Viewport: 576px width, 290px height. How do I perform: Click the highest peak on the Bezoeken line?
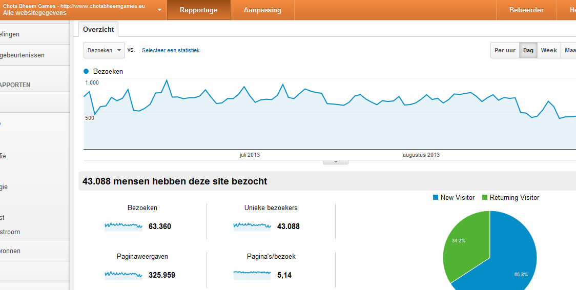[x=167, y=80]
